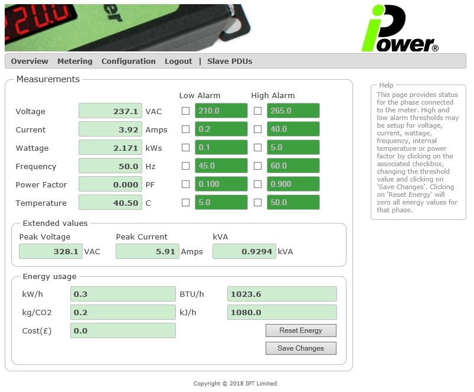Enable the Voltage low alarm checkbox

click(x=186, y=111)
